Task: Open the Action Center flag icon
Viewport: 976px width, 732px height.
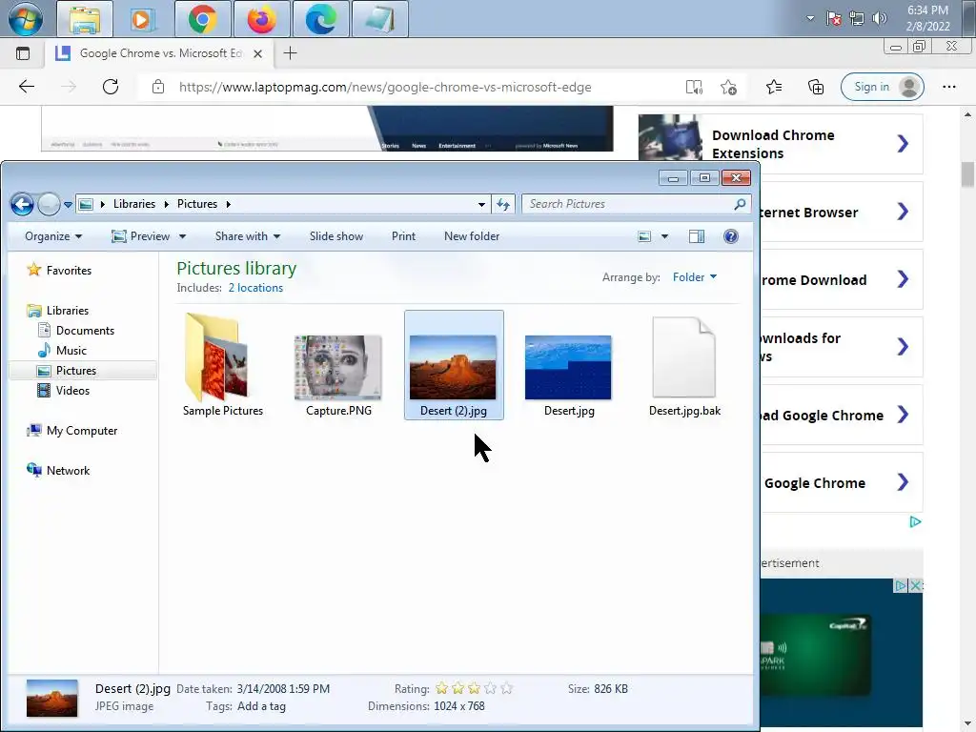Action: click(834, 19)
